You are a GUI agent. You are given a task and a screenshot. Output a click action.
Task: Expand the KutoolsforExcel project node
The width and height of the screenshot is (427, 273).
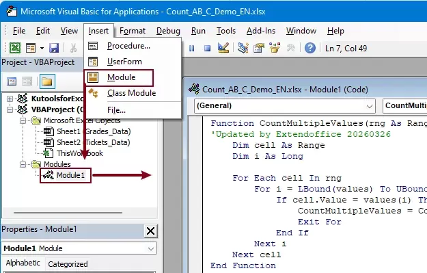coord(10,99)
